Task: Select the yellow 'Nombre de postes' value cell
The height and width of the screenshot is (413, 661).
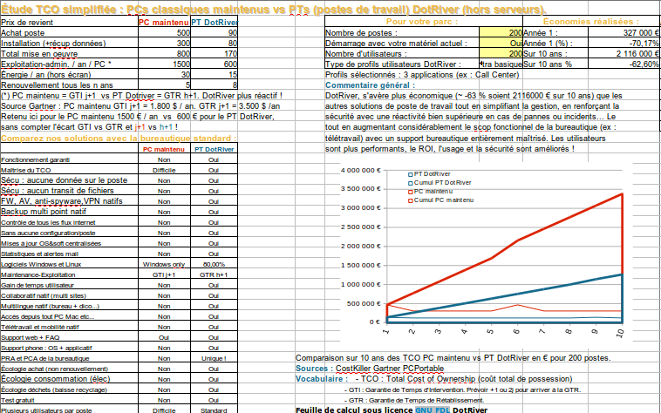Action: (501, 32)
